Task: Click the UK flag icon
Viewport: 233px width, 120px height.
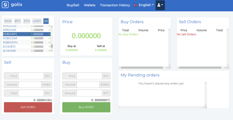Action: [x=135, y=5]
